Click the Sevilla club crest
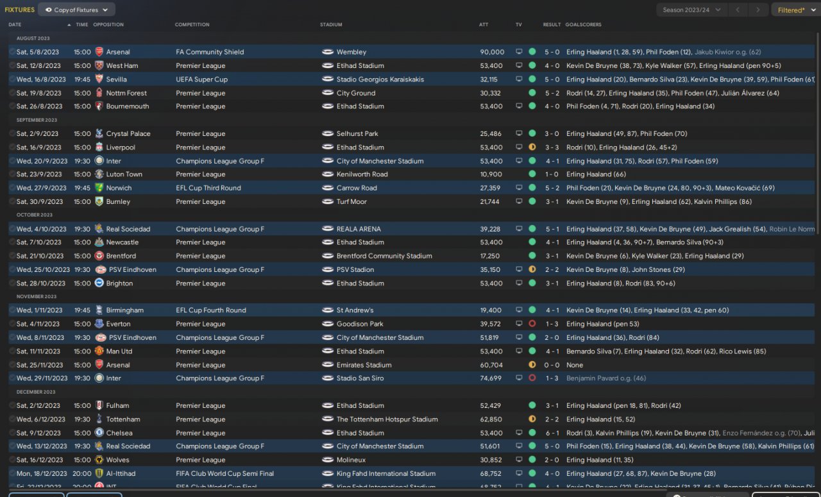Viewport: 821px width, 497px height. coord(99,80)
